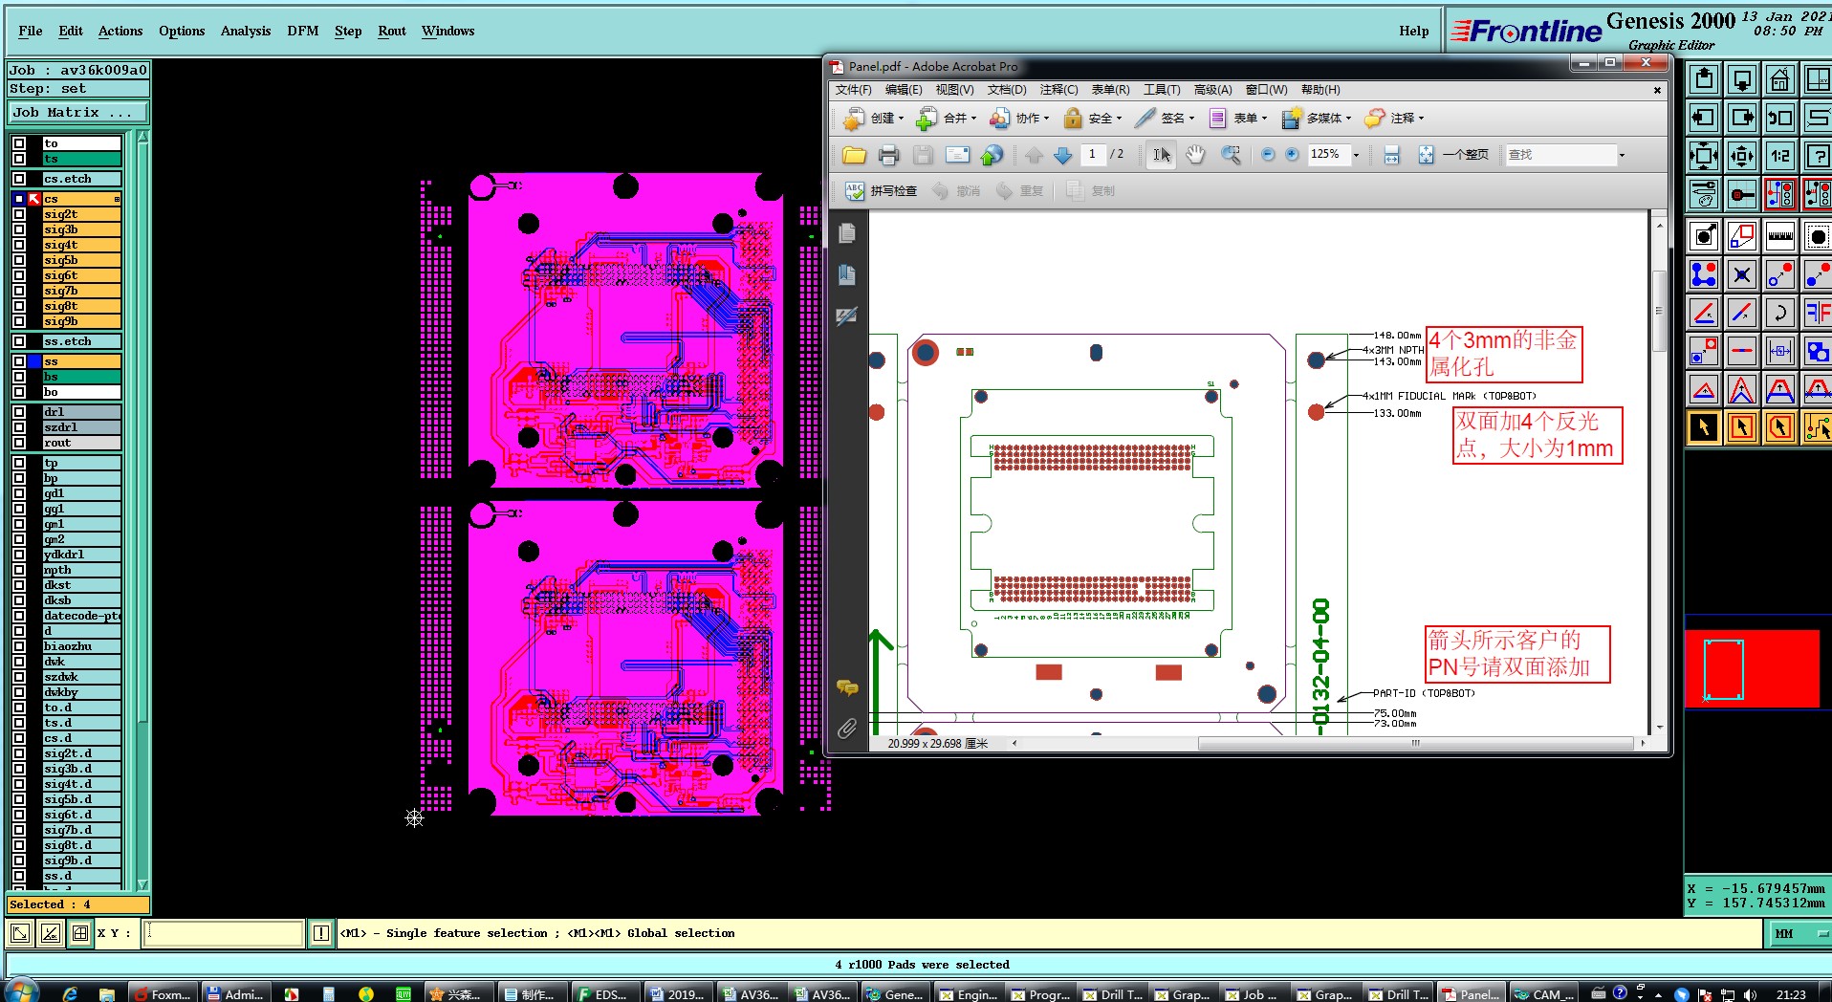Toggle visibility box of layer rout

pos(19,443)
